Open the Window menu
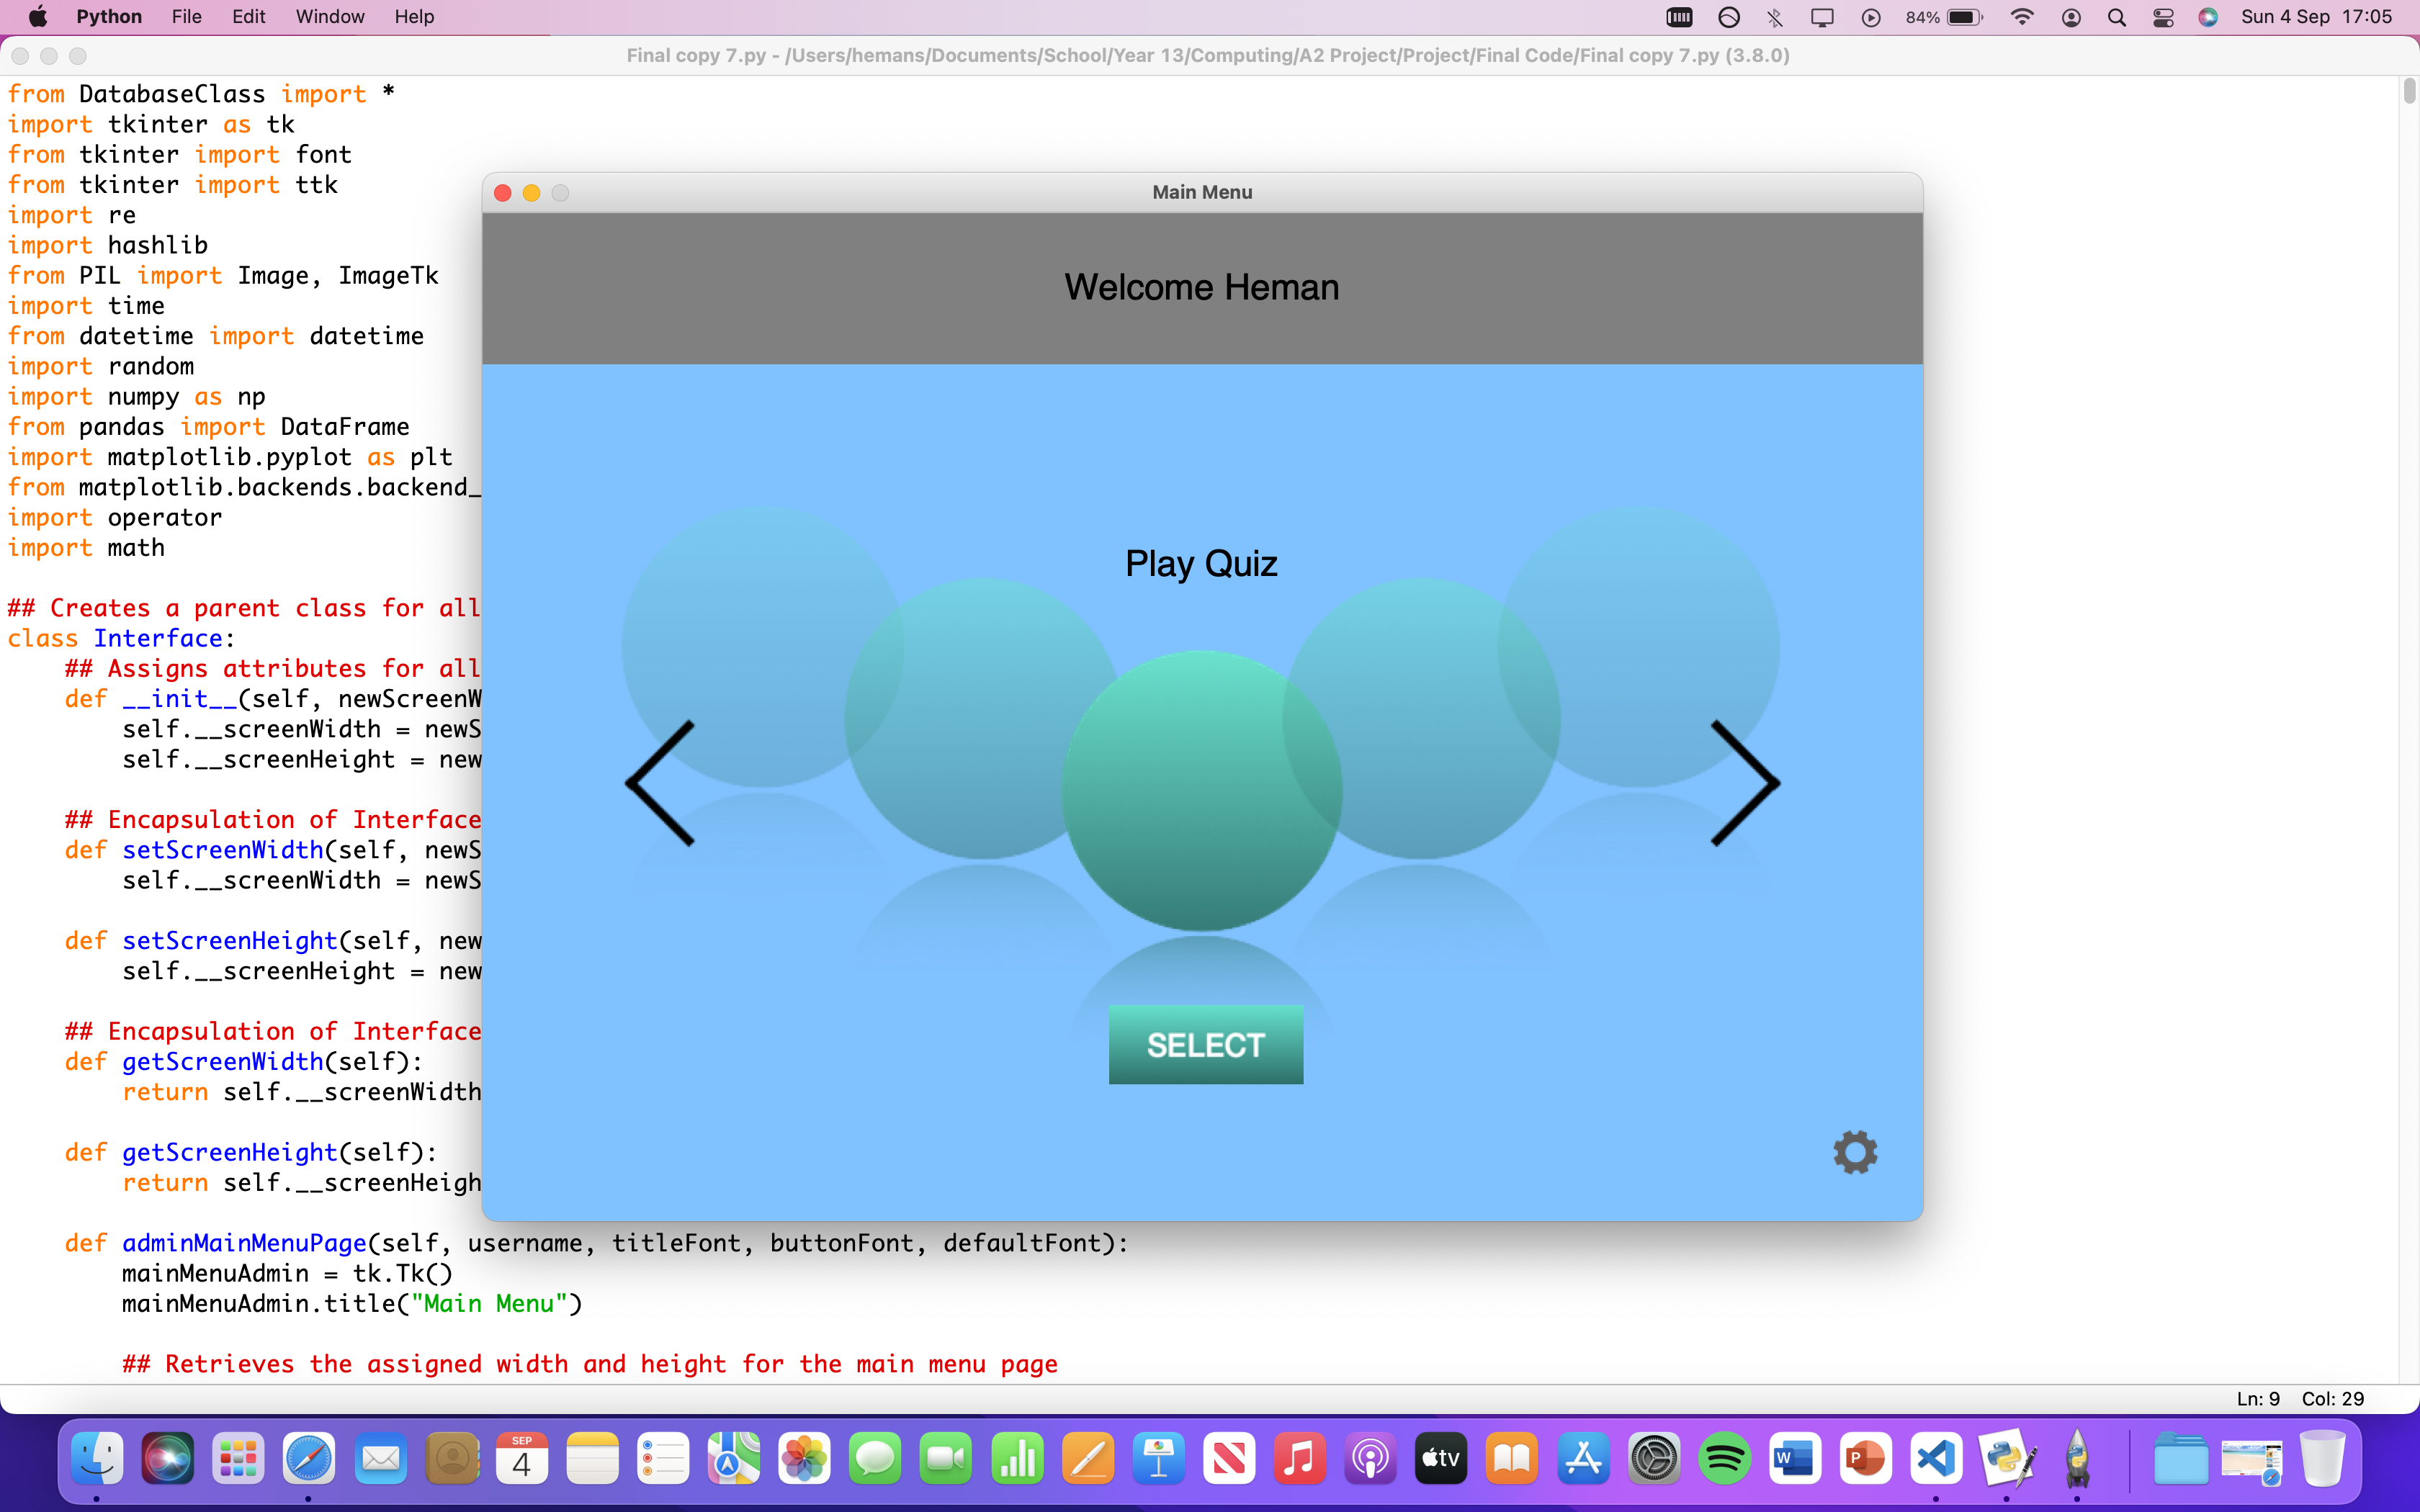Image resolution: width=2420 pixels, height=1512 pixels. pos(330,17)
